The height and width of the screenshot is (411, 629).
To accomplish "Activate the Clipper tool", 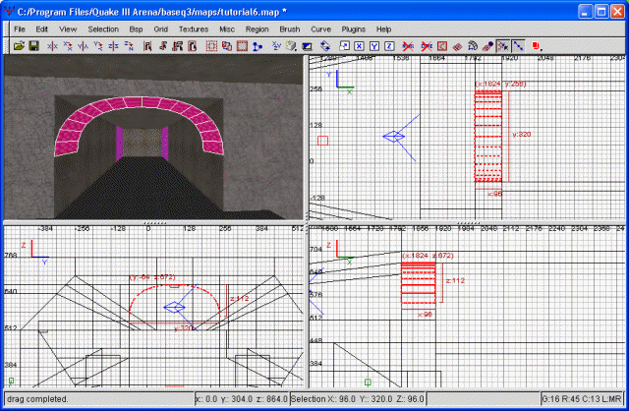I will point(257,46).
